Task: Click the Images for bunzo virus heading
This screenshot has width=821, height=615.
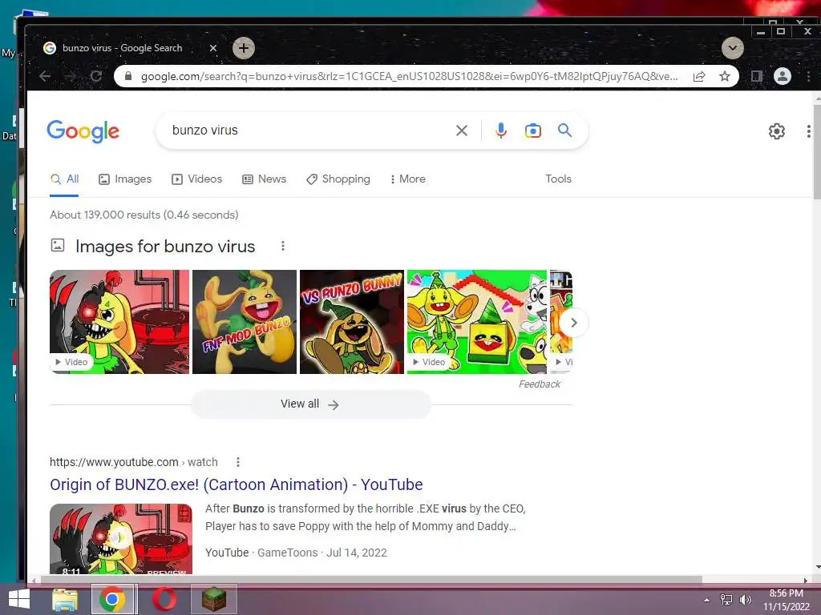Action: (x=165, y=247)
